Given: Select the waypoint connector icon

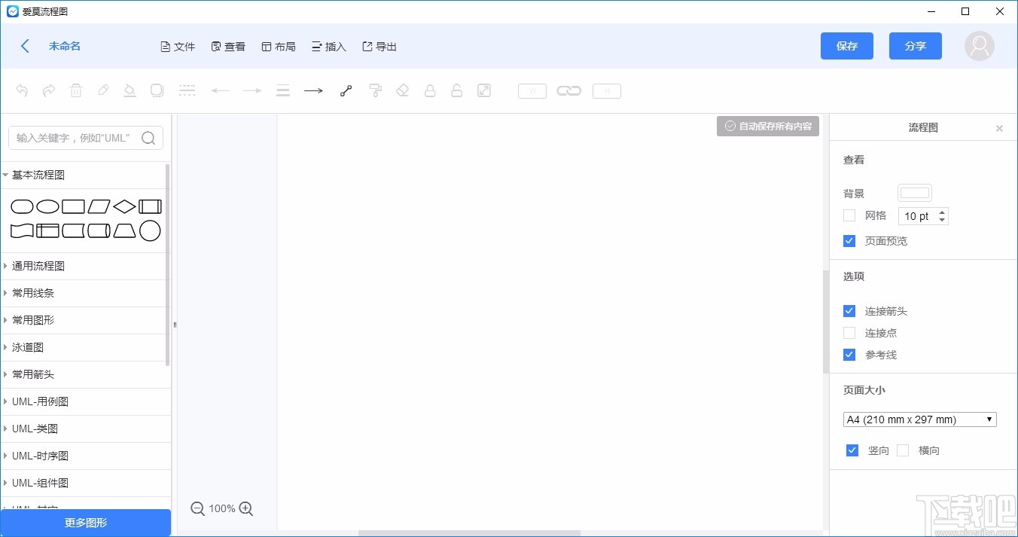Looking at the screenshot, I should 346,91.
